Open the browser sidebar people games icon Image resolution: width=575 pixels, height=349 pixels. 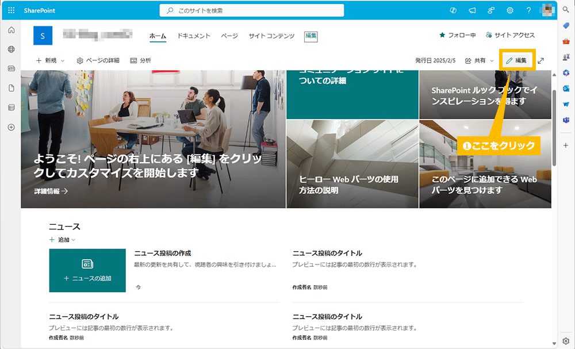tap(566, 57)
